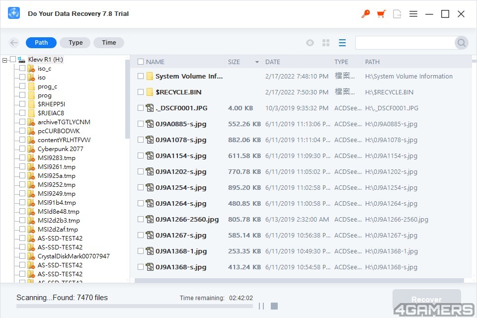Viewport: 477px width, 318px height.
Task: Click the 0J9A1266-2560.jpg file icon
Action: [x=150, y=219]
